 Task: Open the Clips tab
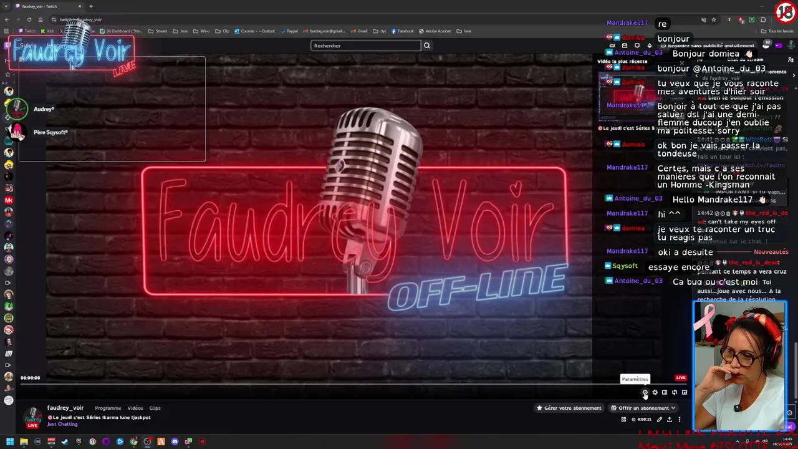coord(155,408)
